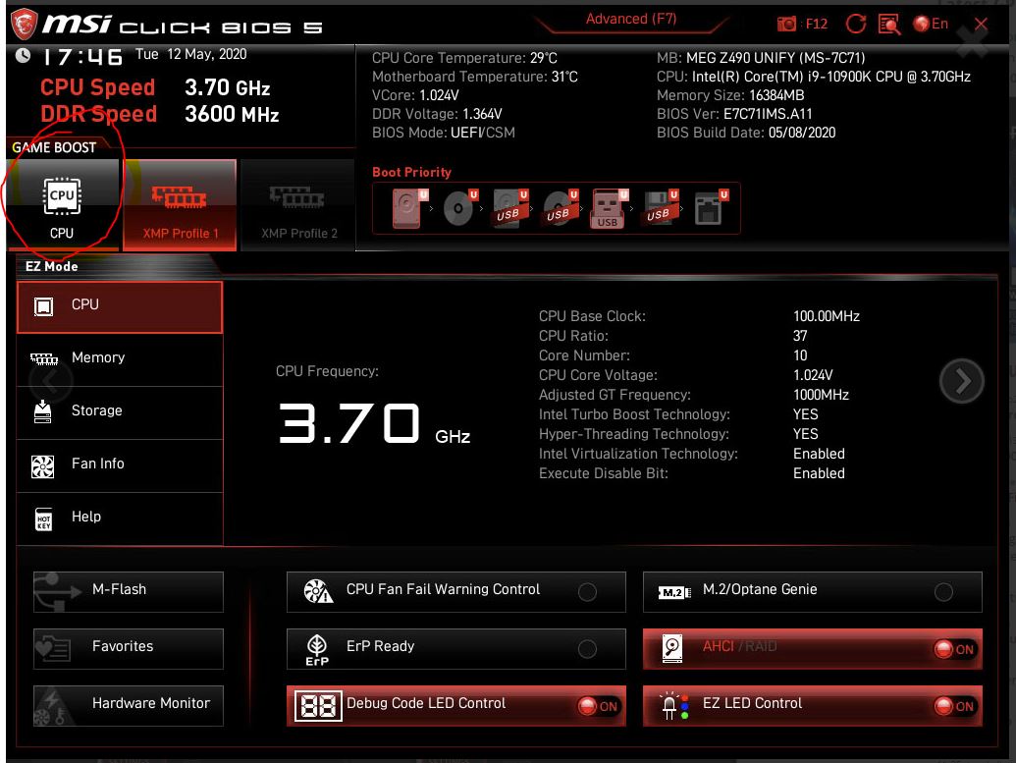The image size is (1016, 763).
Task: Click Hyper-Threading Technology YES value
Action: [805, 434]
